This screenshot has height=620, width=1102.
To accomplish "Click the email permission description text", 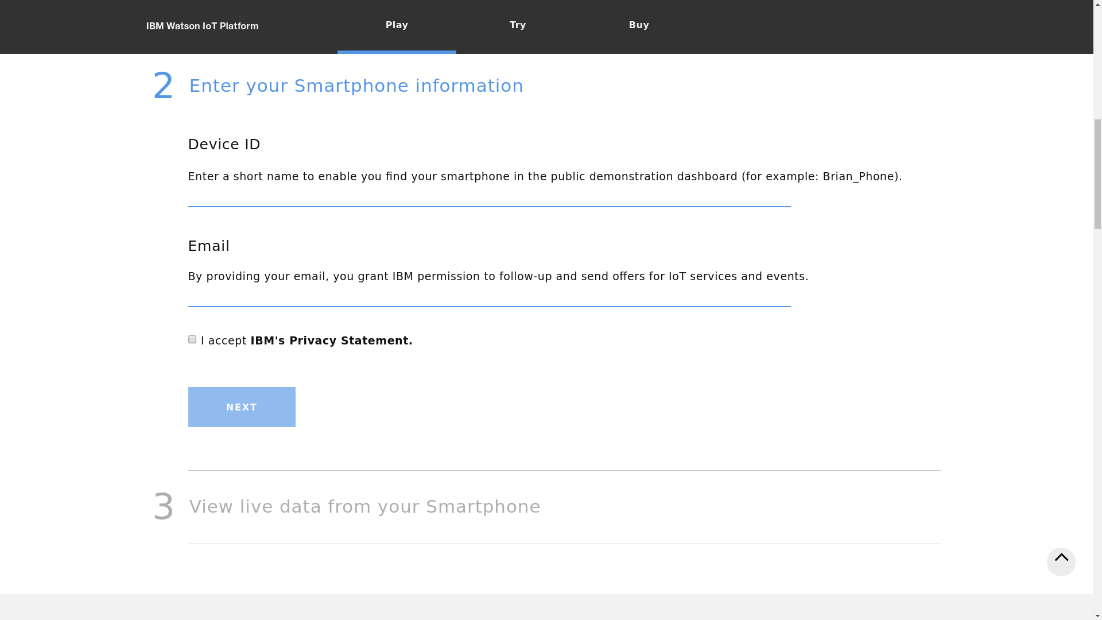I will click(x=498, y=276).
